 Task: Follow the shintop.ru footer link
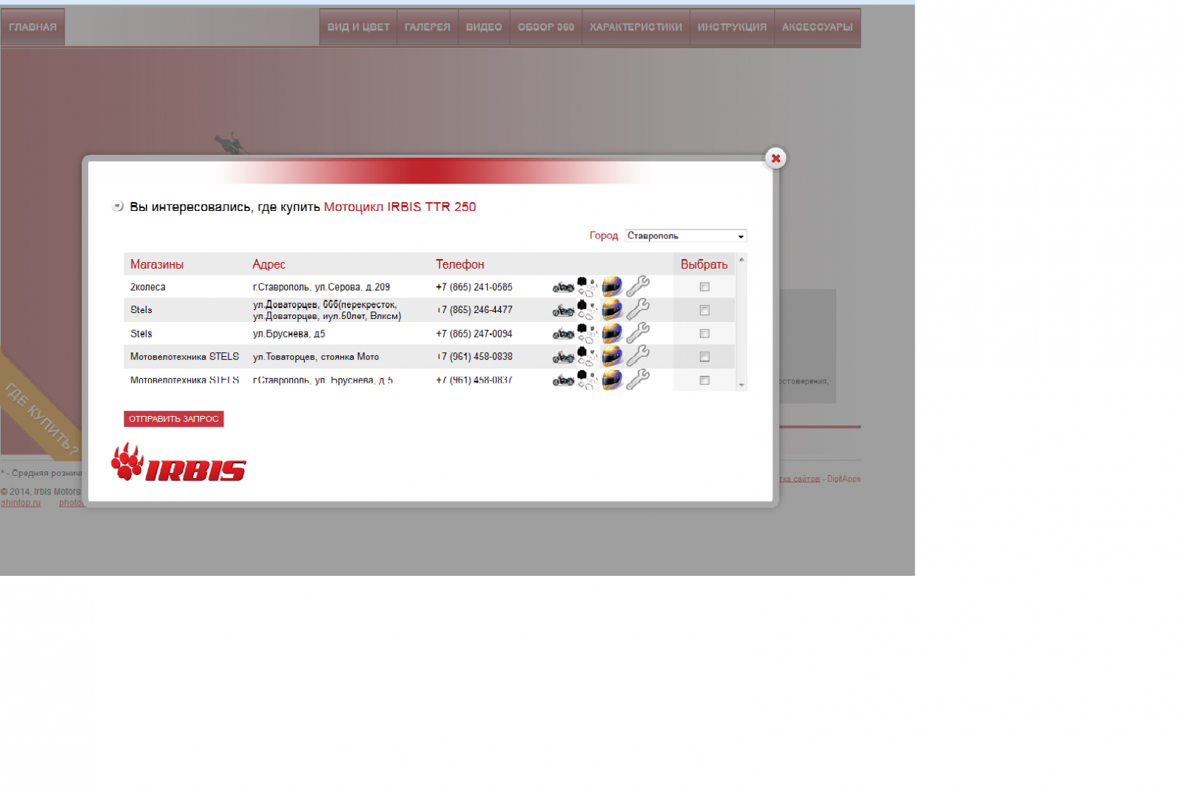21,503
